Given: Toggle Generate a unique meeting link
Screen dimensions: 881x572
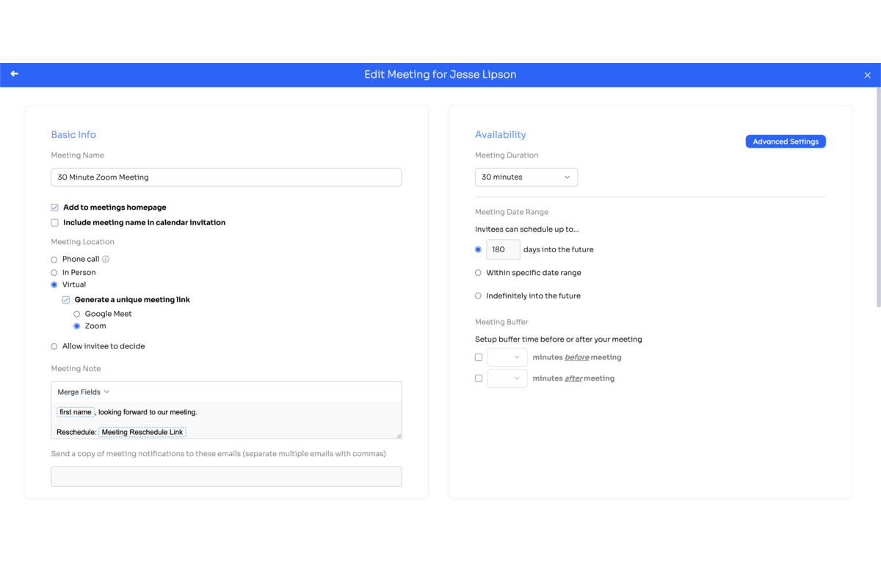Looking at the screenshot, I should tap(66, 300).
